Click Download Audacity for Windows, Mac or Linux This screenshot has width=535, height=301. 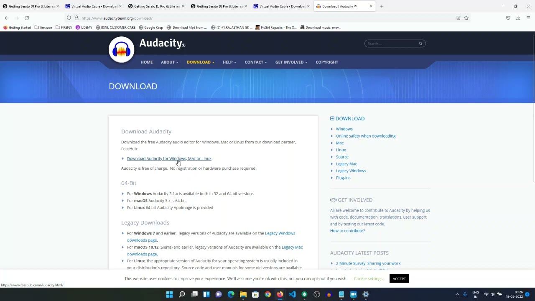tap(169, 158)
